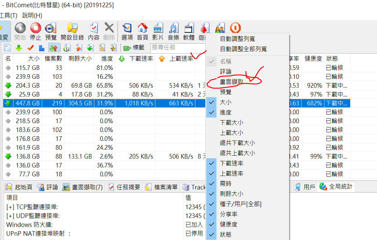Screen dimensions: 377x240
Task: Sort by the 進度 column header
Action: tap(104, 59)
